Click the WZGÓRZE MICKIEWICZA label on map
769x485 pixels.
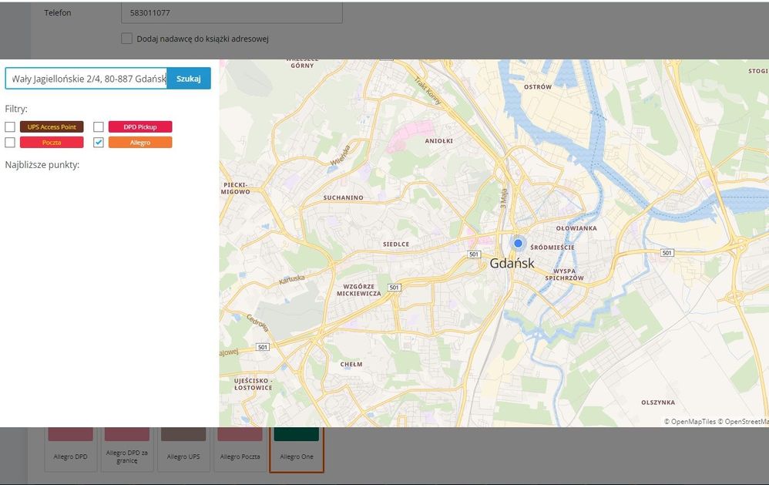(x=359, y=290)
